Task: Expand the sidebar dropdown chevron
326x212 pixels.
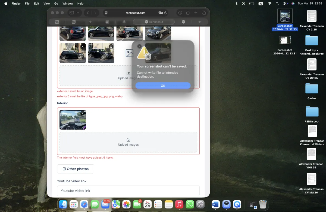Action: pyautogui.click(x=78, y=13)
